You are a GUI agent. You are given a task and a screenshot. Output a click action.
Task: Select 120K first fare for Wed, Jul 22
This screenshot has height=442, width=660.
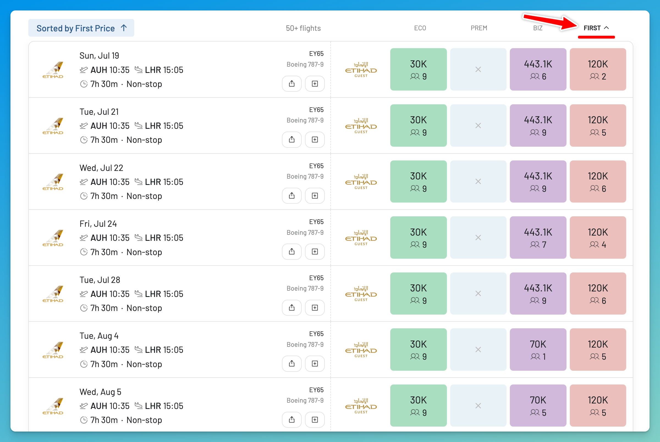(x=598, y=182)
